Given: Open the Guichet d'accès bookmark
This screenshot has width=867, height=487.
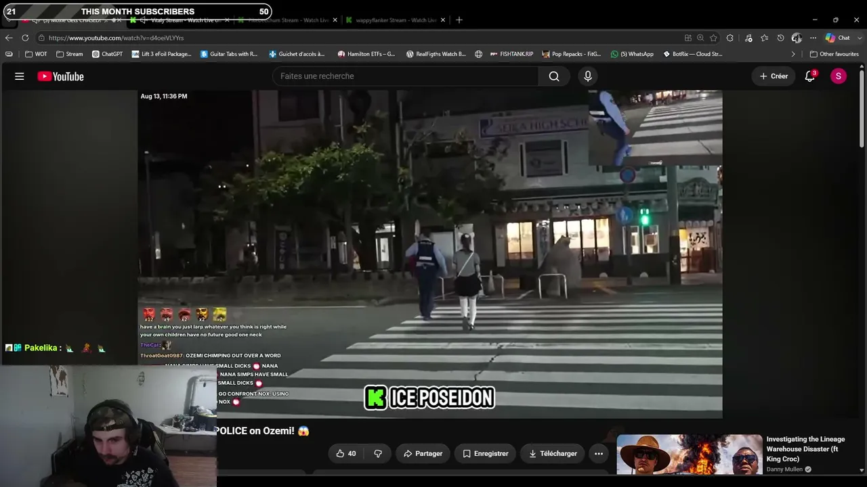Looking at the screenshot, I should point(297,54).
